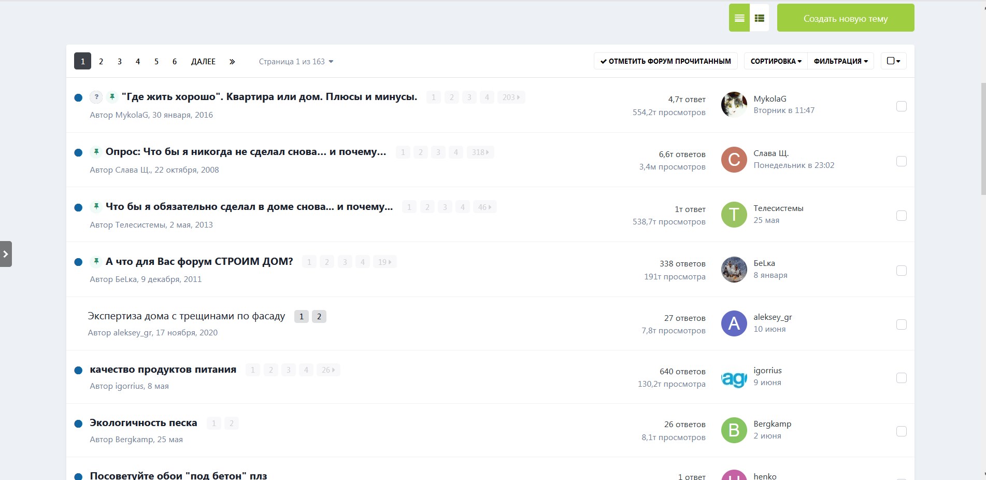Image resolution: width=986 pixels, height=480 pixels.
Task: Open the Сортировка dropdown
Action: [x=776, y=61]
